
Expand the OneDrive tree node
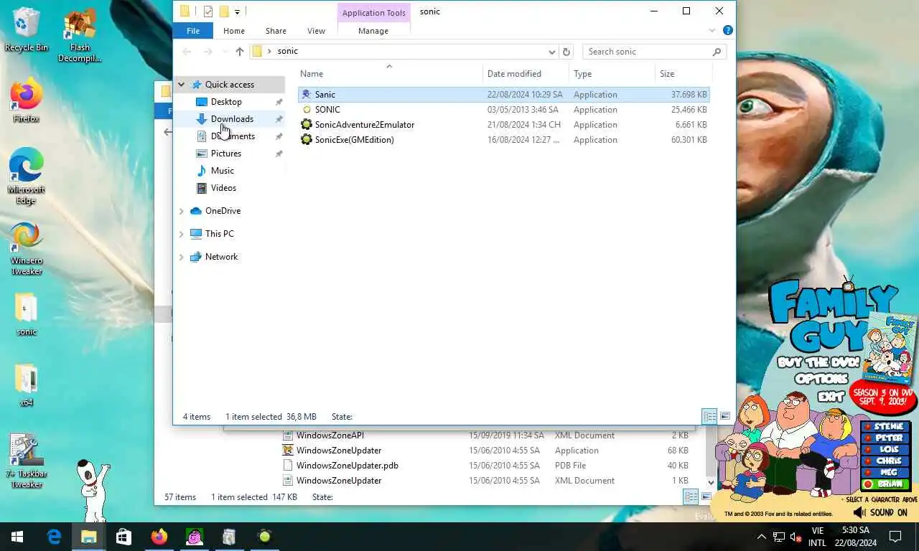coord(182,211)
